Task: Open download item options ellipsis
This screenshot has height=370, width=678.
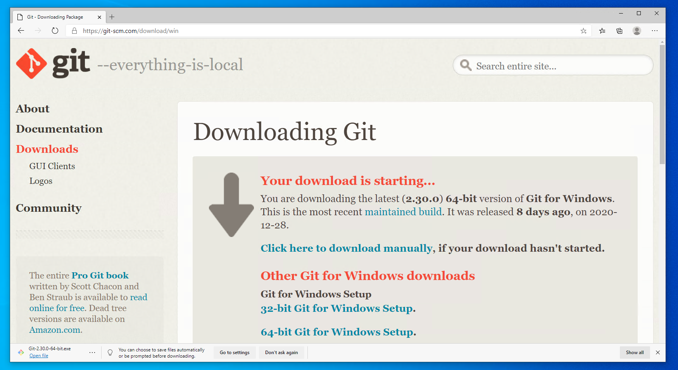Action: click(92, 353)
